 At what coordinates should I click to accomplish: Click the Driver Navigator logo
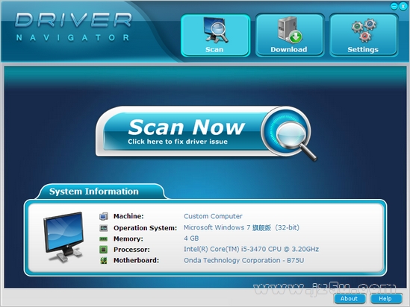73,27
